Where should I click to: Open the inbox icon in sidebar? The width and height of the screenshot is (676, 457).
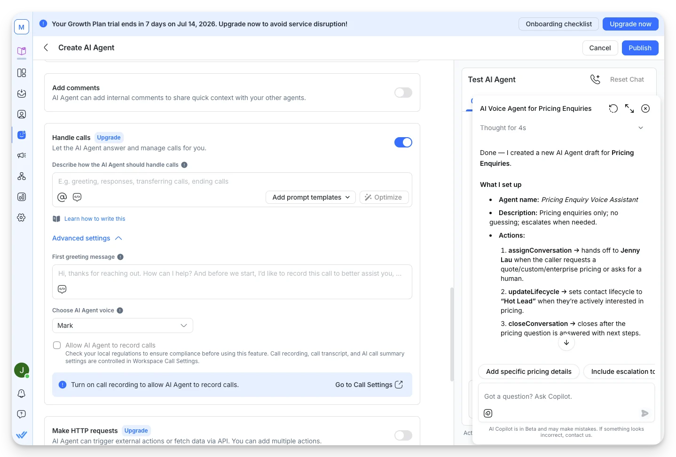pyautogui.click(x=22, y=93)
